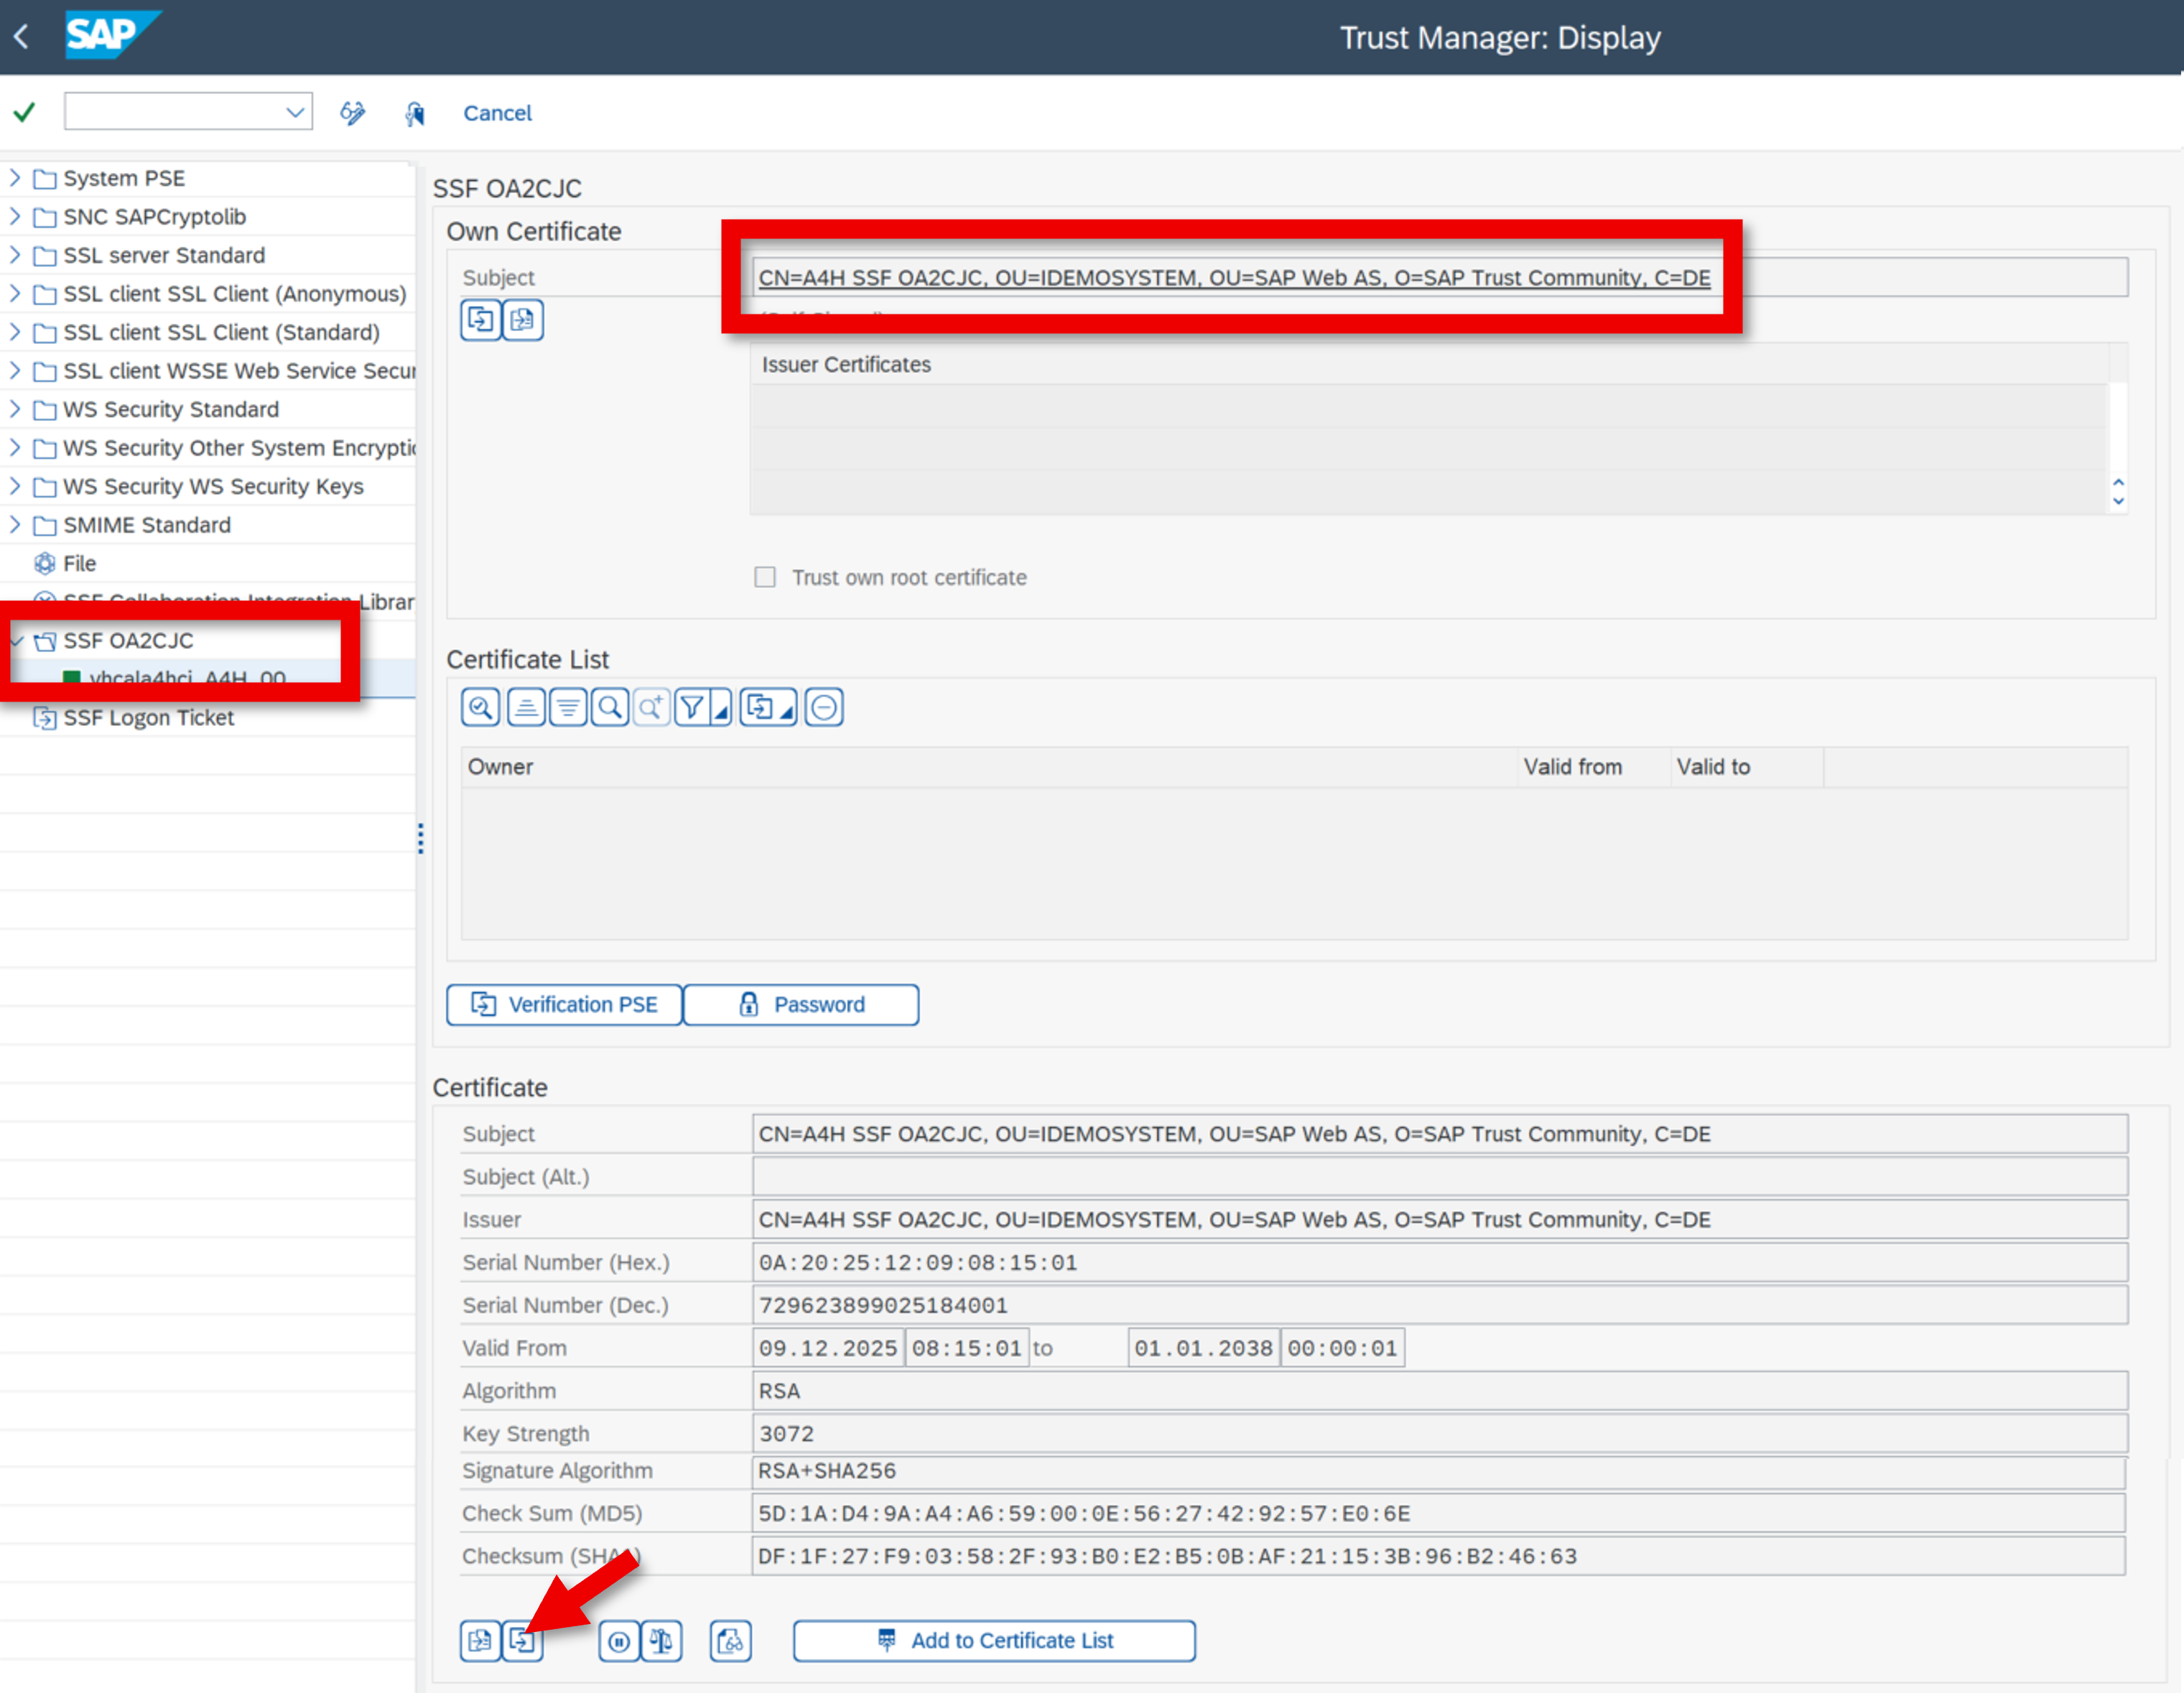Click the Find Next magnifier-plus icon
The image size is (2184, 1693).
[x=651, y=707]
